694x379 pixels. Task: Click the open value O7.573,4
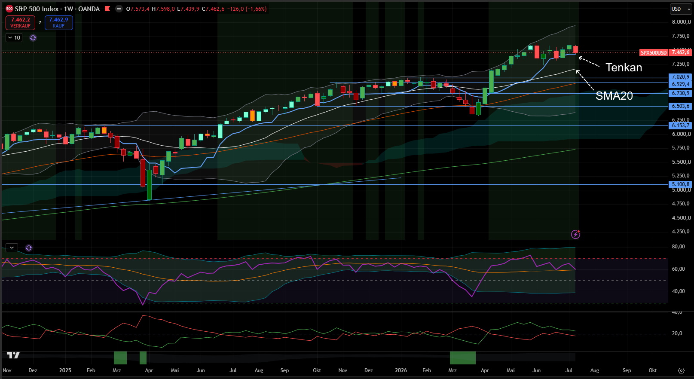138,9
